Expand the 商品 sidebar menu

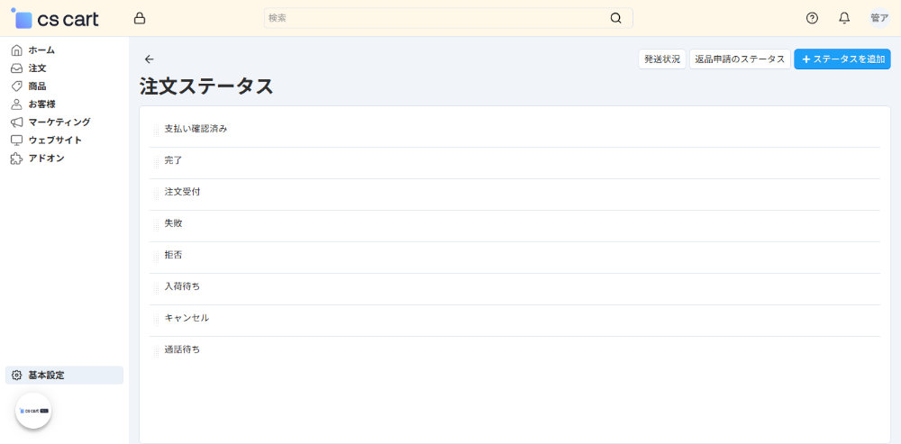click(37, 86)
